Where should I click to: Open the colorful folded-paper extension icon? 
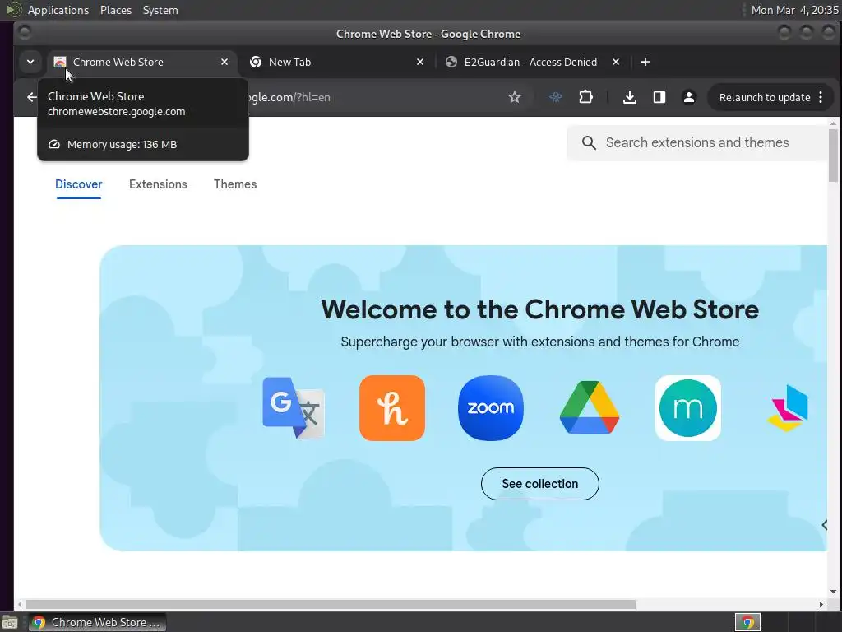pos(788,408)
